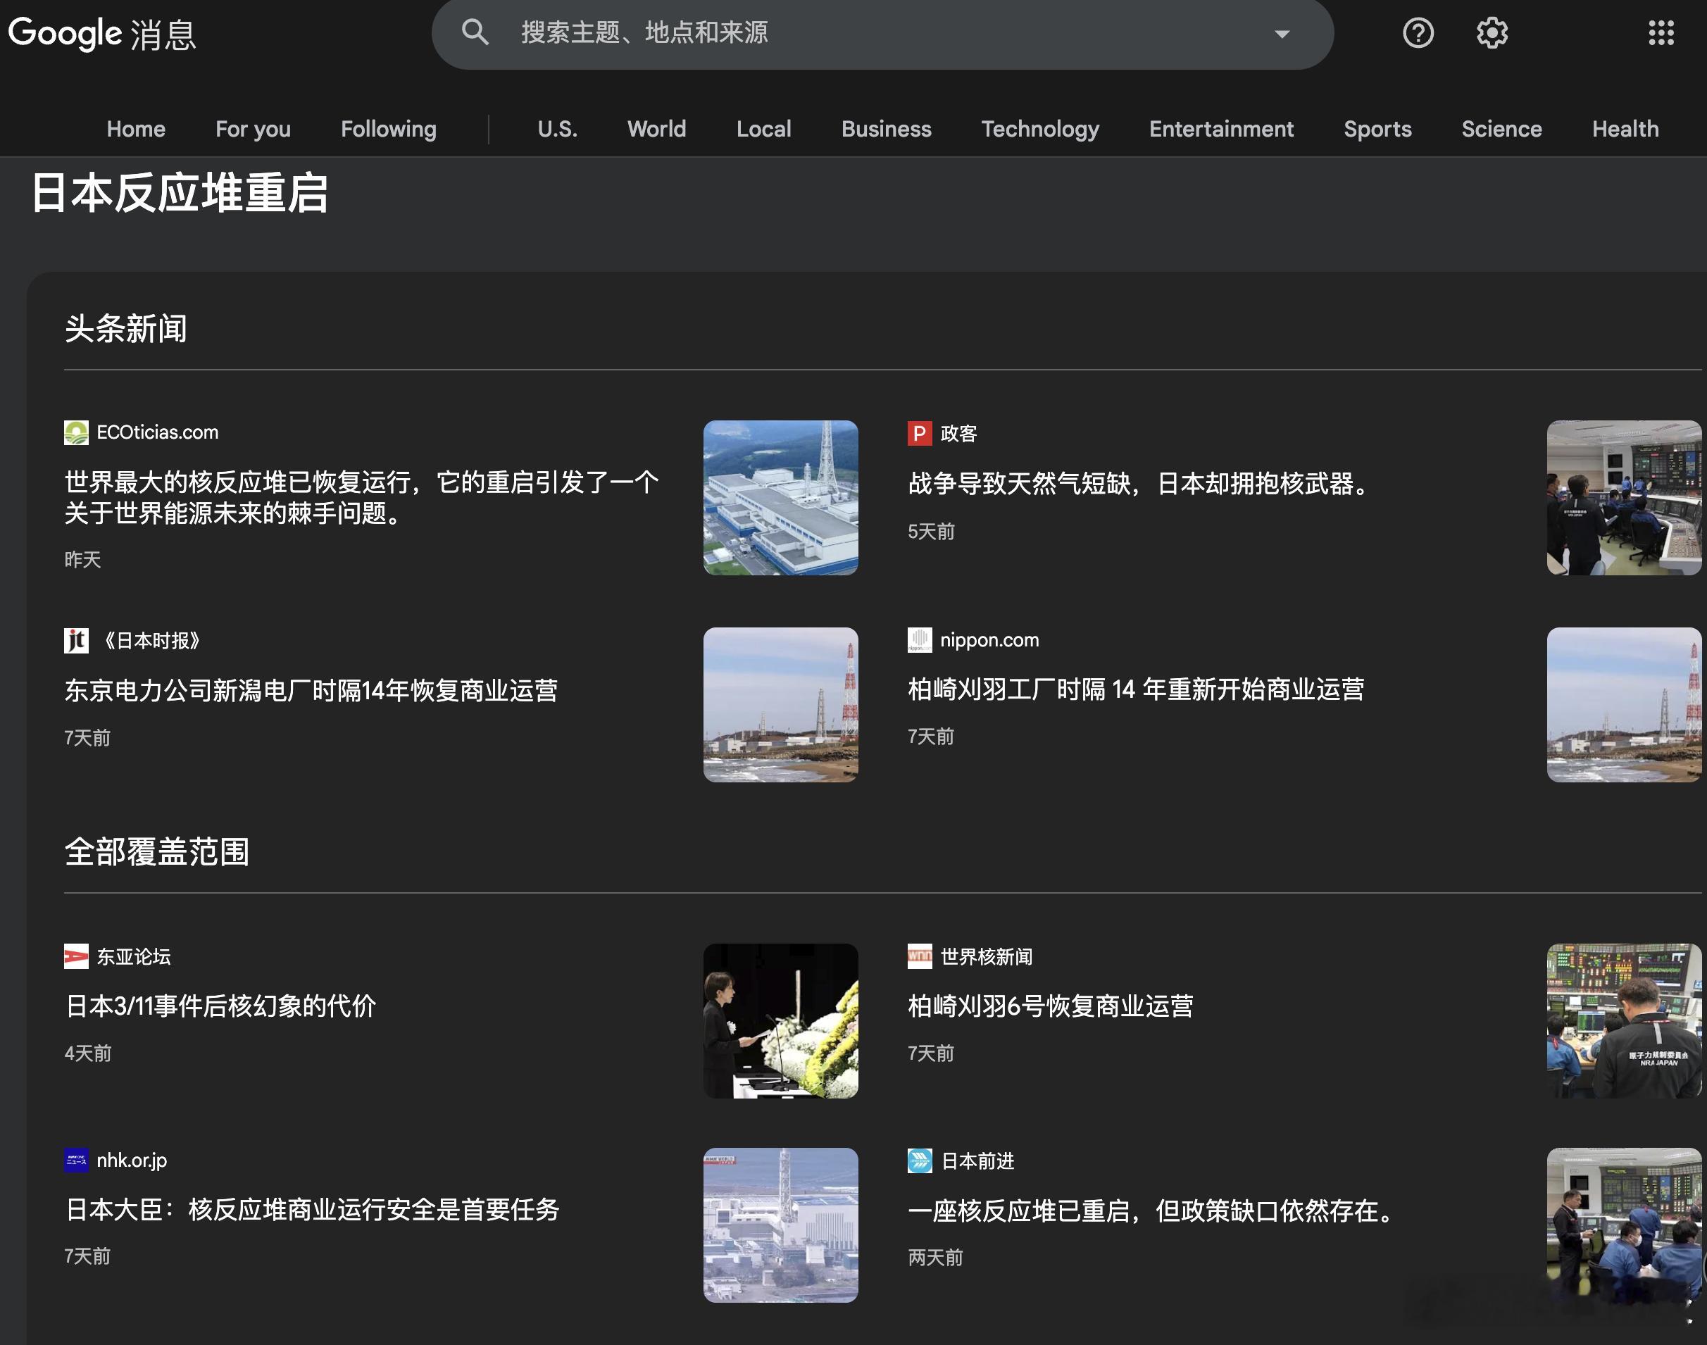This screenshot has height=1345, width=1707.
Task: Click the ECOticias.com source favicon
Action: pos(76,432)
